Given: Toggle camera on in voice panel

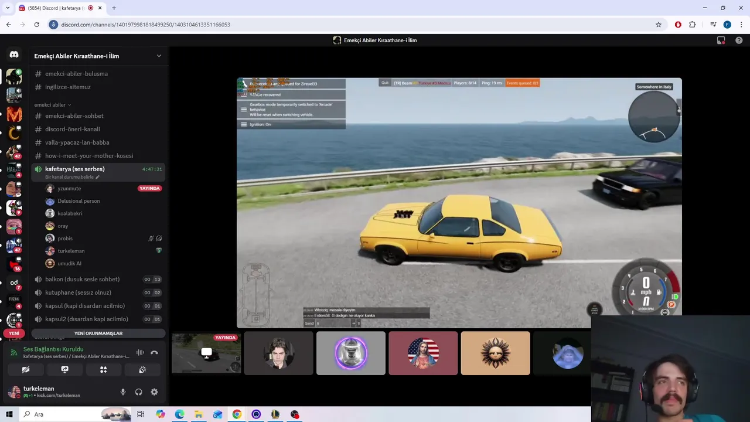Looking at the screenshot, I should coord(26,370).
